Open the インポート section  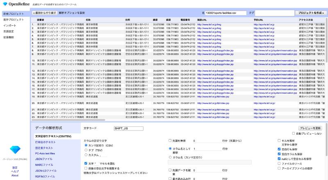tap(9, 25)
